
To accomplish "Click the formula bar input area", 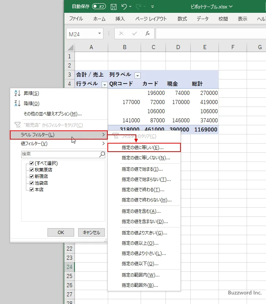I will pyautogui.click(x=211, y=34).
